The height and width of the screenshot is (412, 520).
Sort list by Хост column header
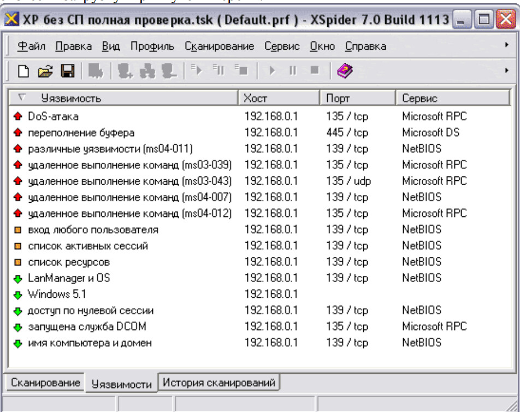coord(279,98)
